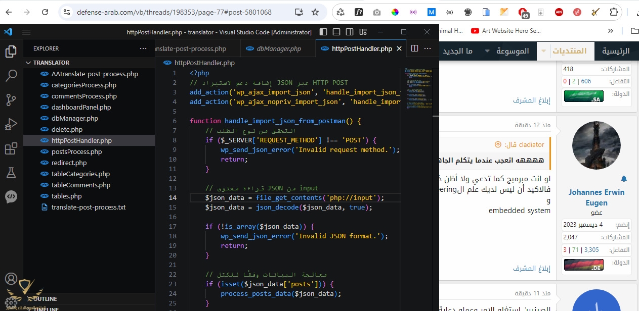Open the Extensions view
This screenshot has width=639, height=311.
pyautogui.click(x=11, y=149)
